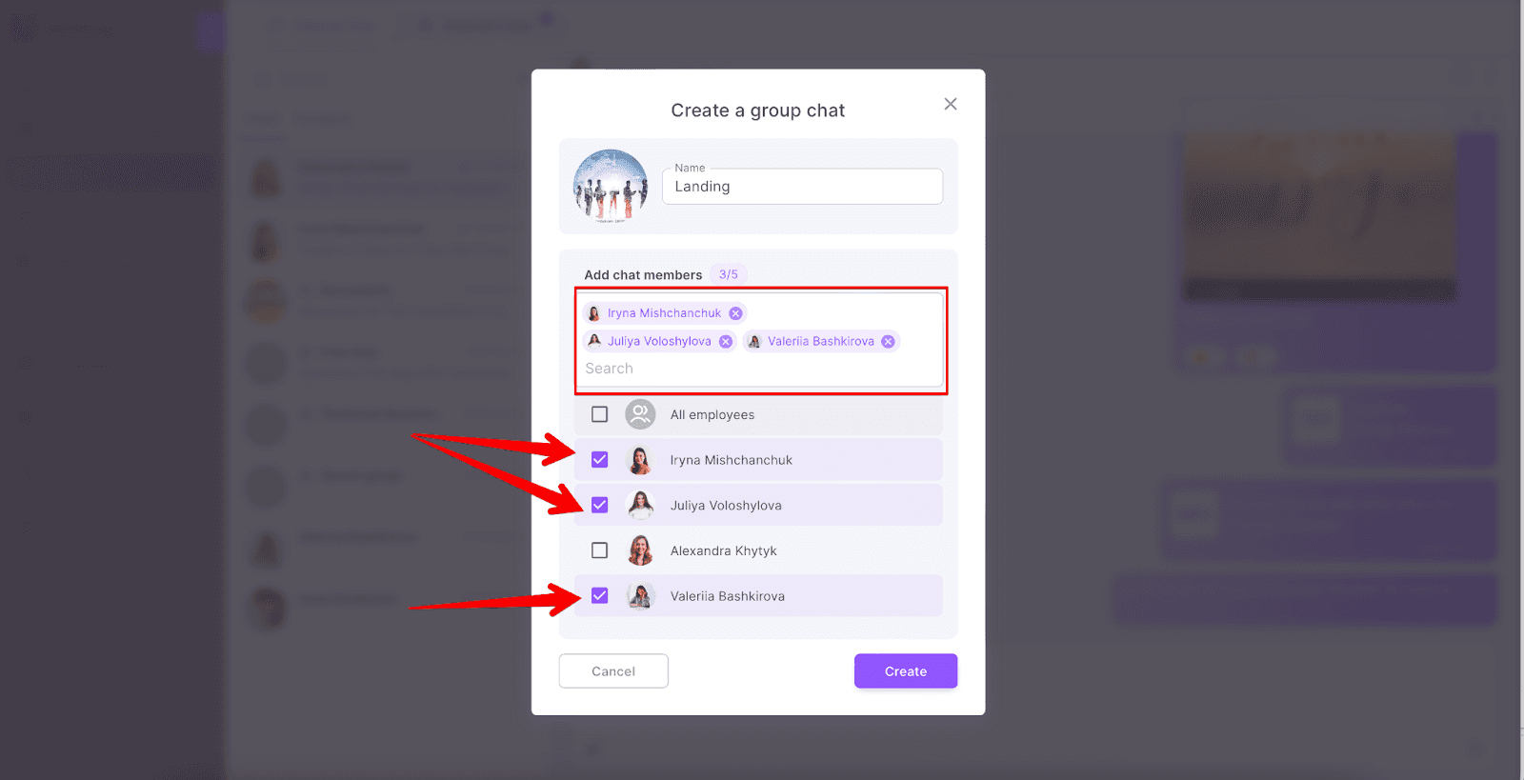Click the 3/5 member count badge
This screenshot has height=780, width=1524.
(729, 274)
